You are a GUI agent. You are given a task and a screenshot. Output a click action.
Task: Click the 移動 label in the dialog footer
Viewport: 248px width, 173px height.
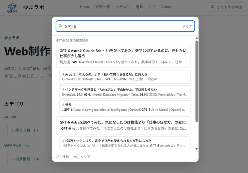pyautogui.click(x=65, y=156)
